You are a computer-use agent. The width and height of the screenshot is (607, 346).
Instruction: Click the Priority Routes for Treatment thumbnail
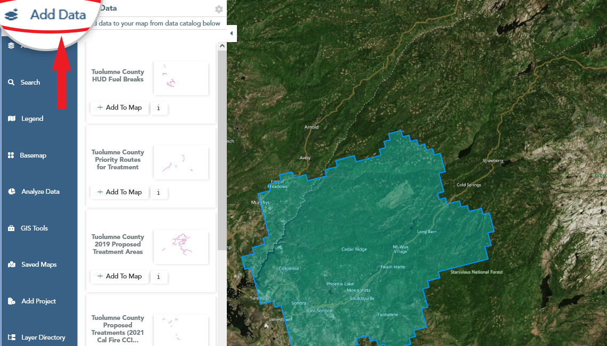coord(181,162)
